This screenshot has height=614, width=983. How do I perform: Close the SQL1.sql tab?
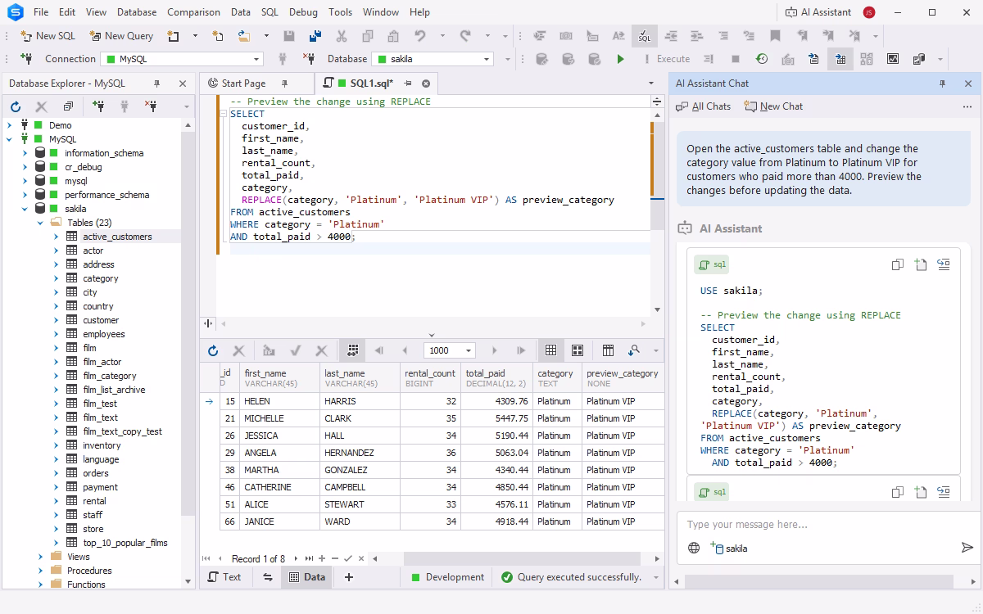(x=426, y=84)
